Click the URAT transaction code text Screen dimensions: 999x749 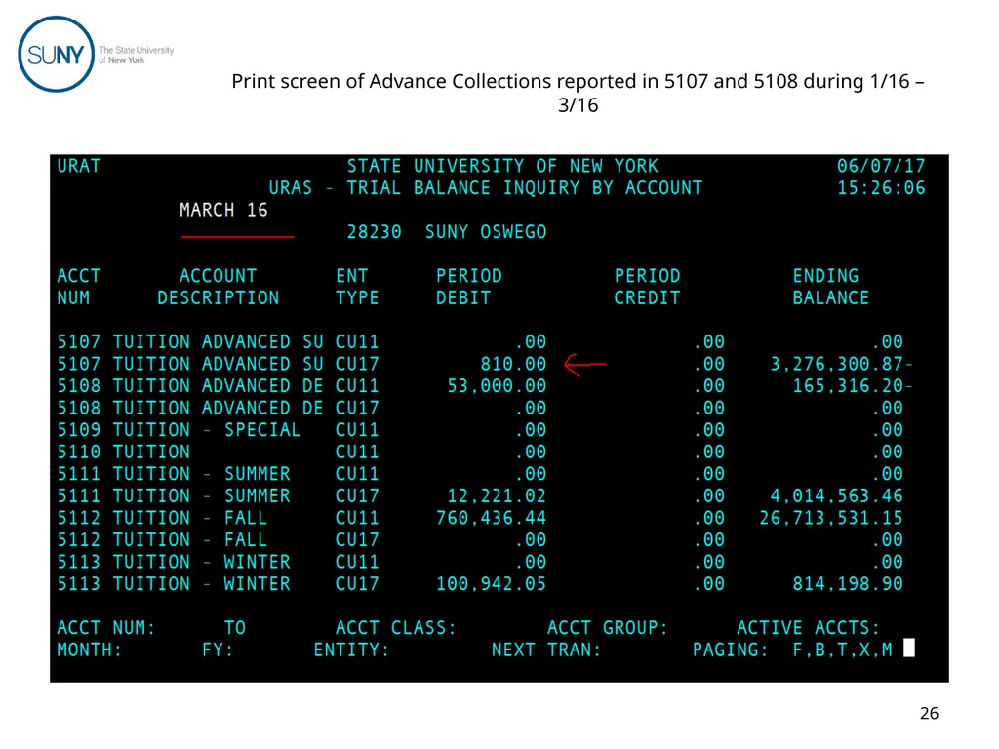79,166
